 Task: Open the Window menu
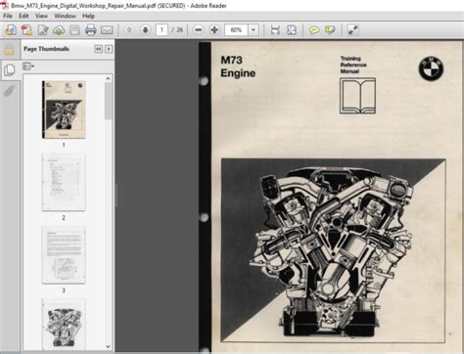tap(65, 16)
